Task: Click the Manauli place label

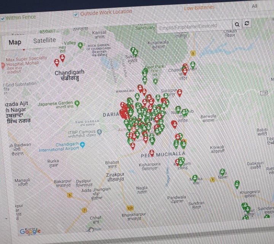Action: point(22,182)
